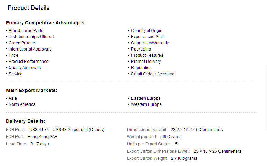Select the Hong Kong SAR port value
Screen dimensions: 267x166
coord(43,137)
